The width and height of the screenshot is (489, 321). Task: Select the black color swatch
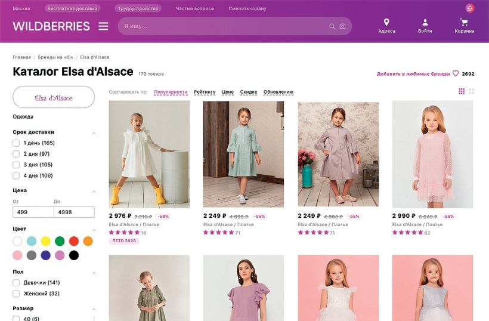pos(74,255)
